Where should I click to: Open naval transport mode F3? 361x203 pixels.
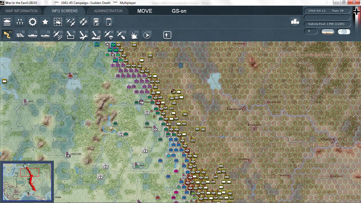tap(33, 35)
